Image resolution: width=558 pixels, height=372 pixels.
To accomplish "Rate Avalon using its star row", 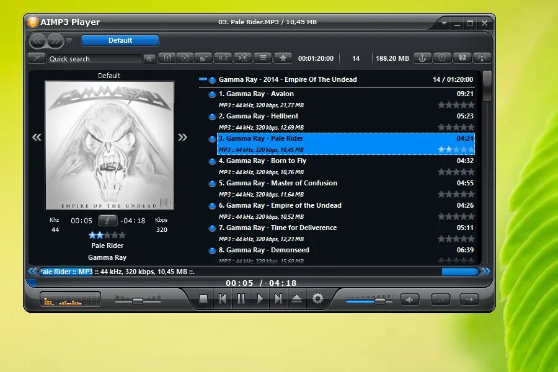I will pos(456,105).
